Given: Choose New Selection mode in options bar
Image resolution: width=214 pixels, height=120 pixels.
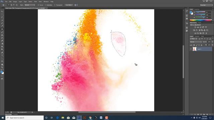Looking at the screenshot, I should (x=9, y=5).
